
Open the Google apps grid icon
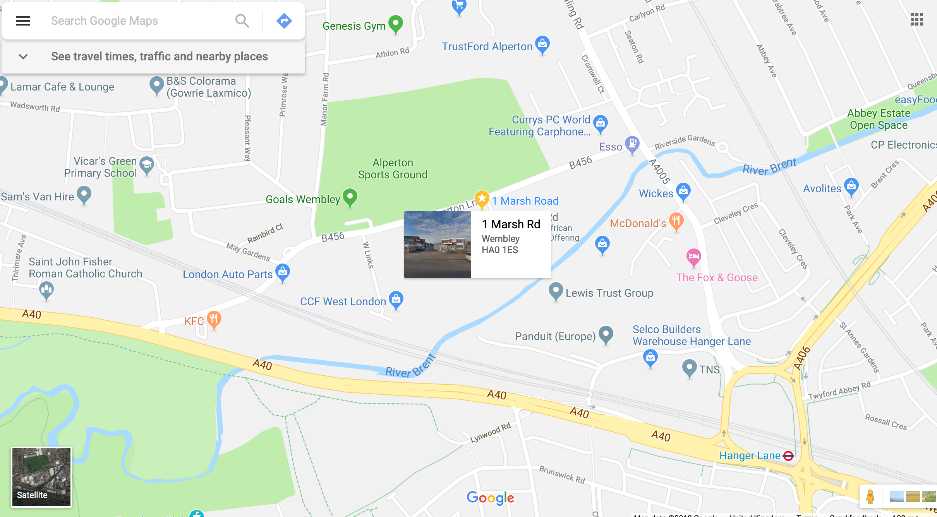(x=916, y=19)
